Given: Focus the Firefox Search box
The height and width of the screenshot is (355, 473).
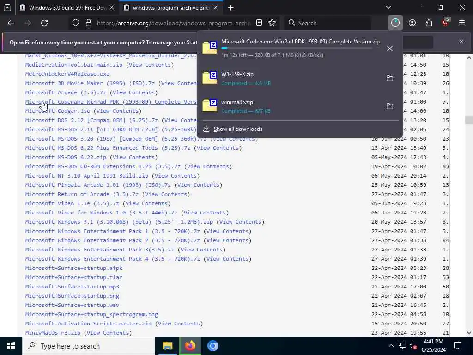Looking at the screenshot, I should [327, 23].
